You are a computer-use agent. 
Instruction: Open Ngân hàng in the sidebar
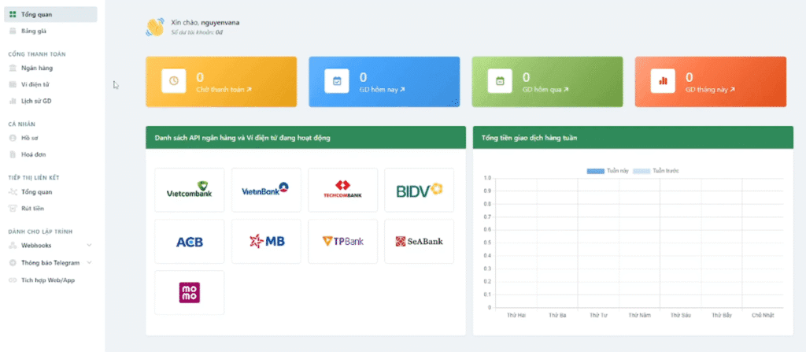(37, 69)
